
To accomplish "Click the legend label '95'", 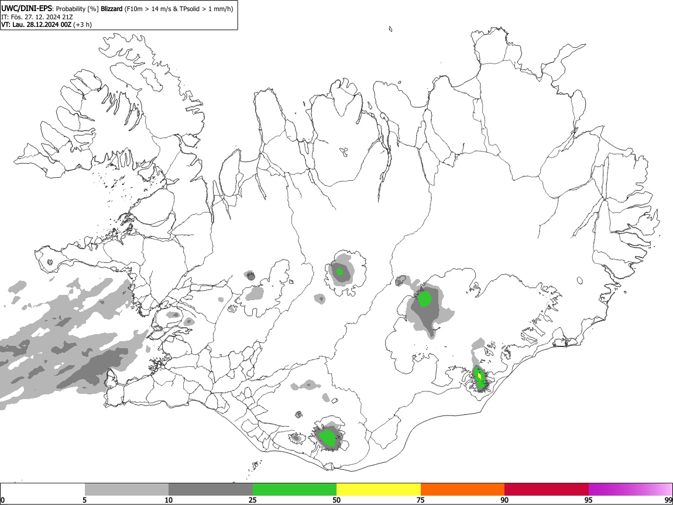I will [x=589, y=500].
